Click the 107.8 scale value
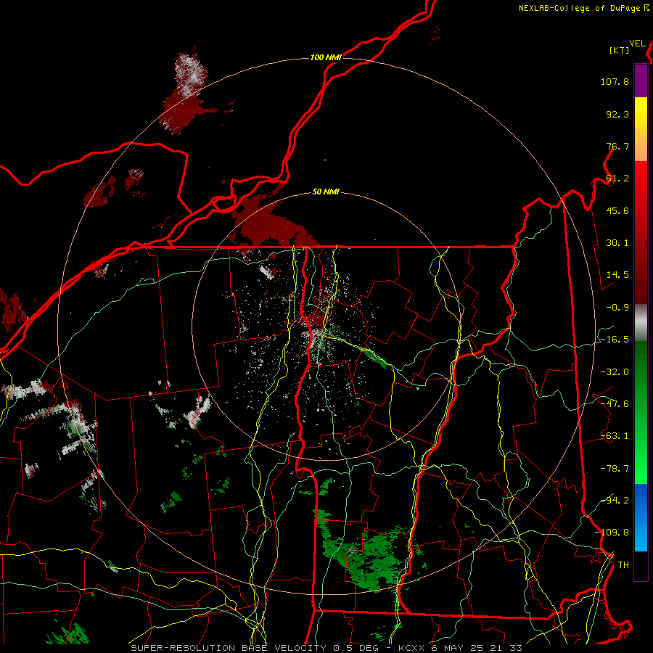The height and width of the screenshot is (653, 653). (x=615, y=81)
